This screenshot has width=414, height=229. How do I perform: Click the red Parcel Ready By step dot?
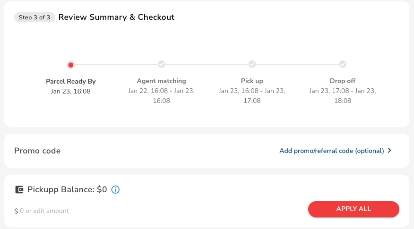coord(71,65)
